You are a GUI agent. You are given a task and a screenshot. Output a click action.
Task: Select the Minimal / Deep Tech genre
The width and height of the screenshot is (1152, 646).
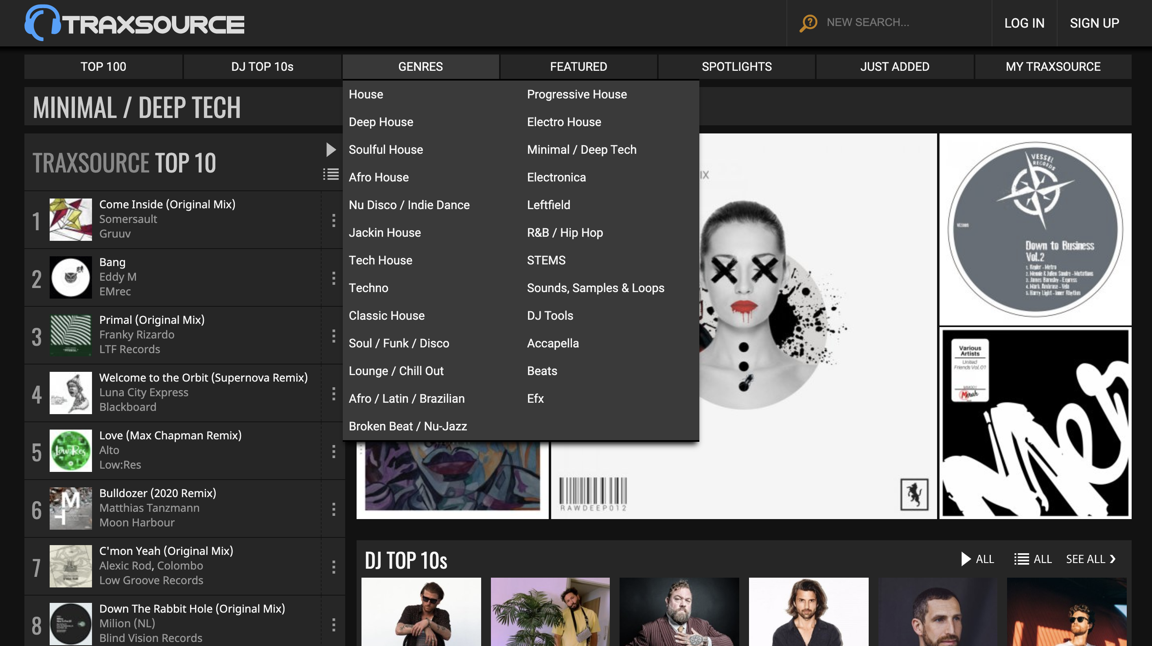coord(582,149)
